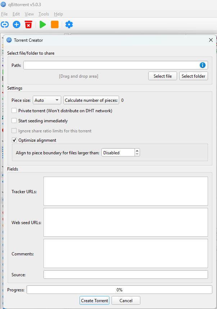Add a new torrent file via toolbar
The width and height of the screenshot is (217, 309).
pyautogui.click(x=16, y=24)
